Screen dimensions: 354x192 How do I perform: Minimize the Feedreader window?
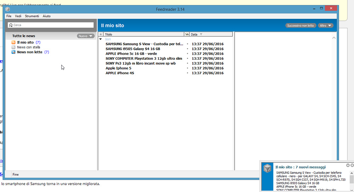tap(314, 8)
